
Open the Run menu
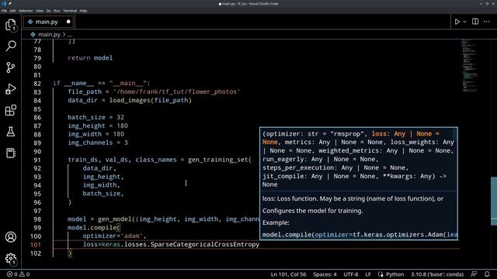(57, 10)
